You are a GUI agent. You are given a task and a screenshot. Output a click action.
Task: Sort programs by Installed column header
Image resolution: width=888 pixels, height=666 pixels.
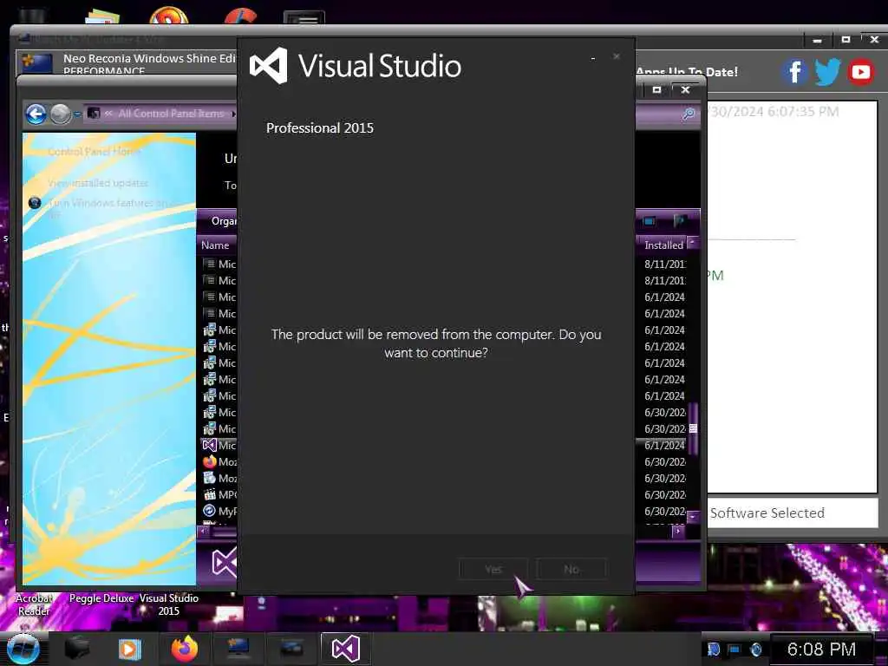663,245
